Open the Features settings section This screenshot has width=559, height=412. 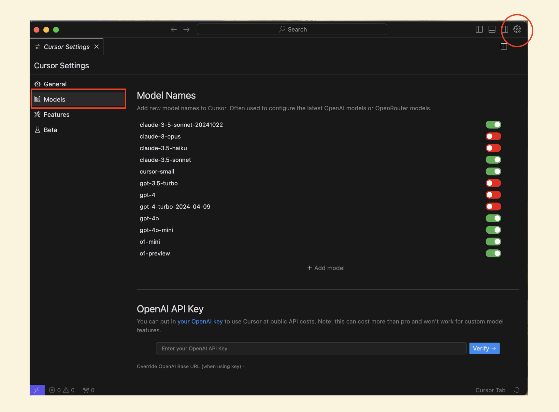pos(56,115)
